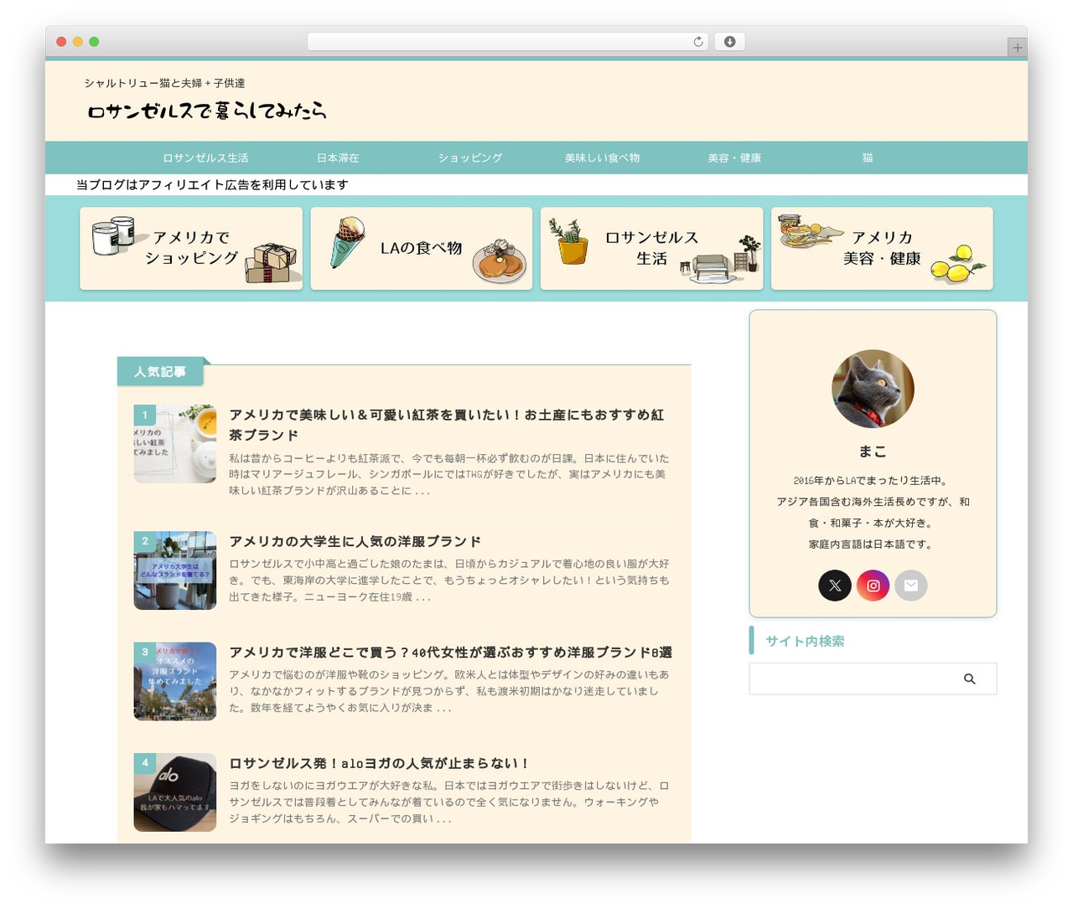
Task: Click the clothing brands thumbnail ranked 3
Action: click(x=175, y=681)
